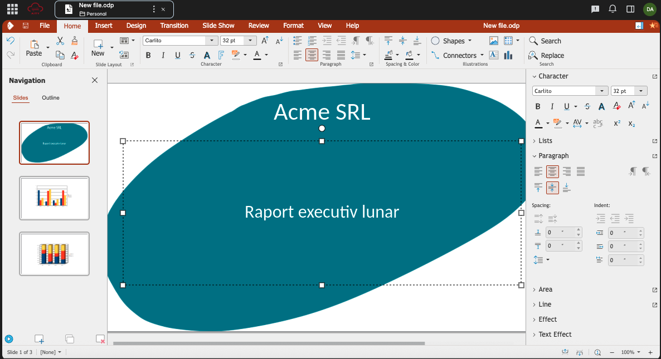Toggle Bold in the ribbon

click(148, 55)
